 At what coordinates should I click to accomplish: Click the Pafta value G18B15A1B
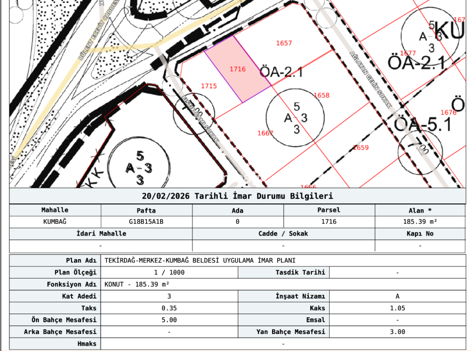tap(146, 222)
